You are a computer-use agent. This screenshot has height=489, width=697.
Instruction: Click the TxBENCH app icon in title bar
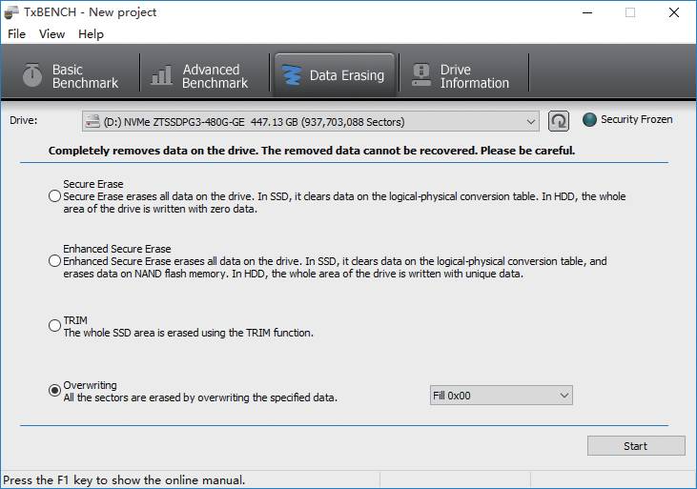(x=11, y=12)
